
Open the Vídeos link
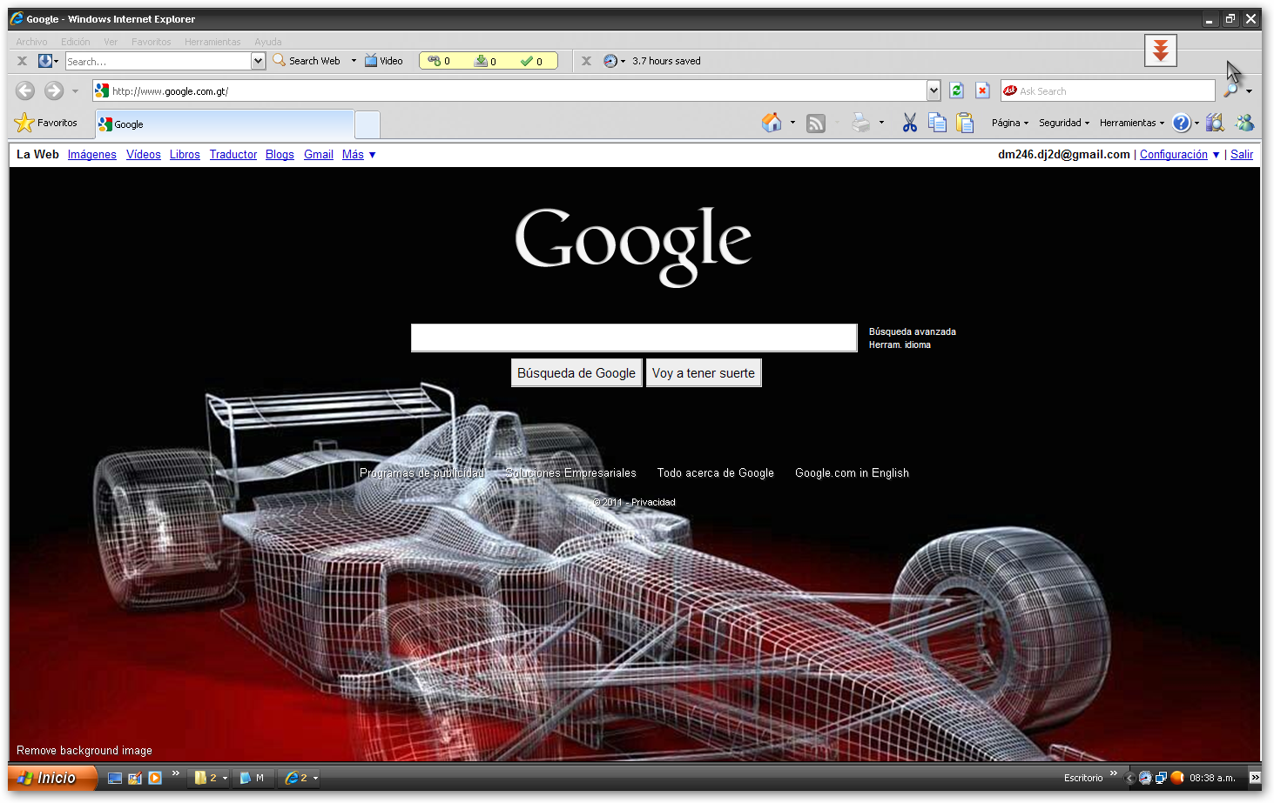pyautogui.click(x=144, y=155)
